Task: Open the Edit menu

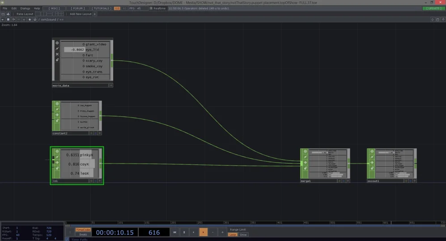Action: [14, 8]
